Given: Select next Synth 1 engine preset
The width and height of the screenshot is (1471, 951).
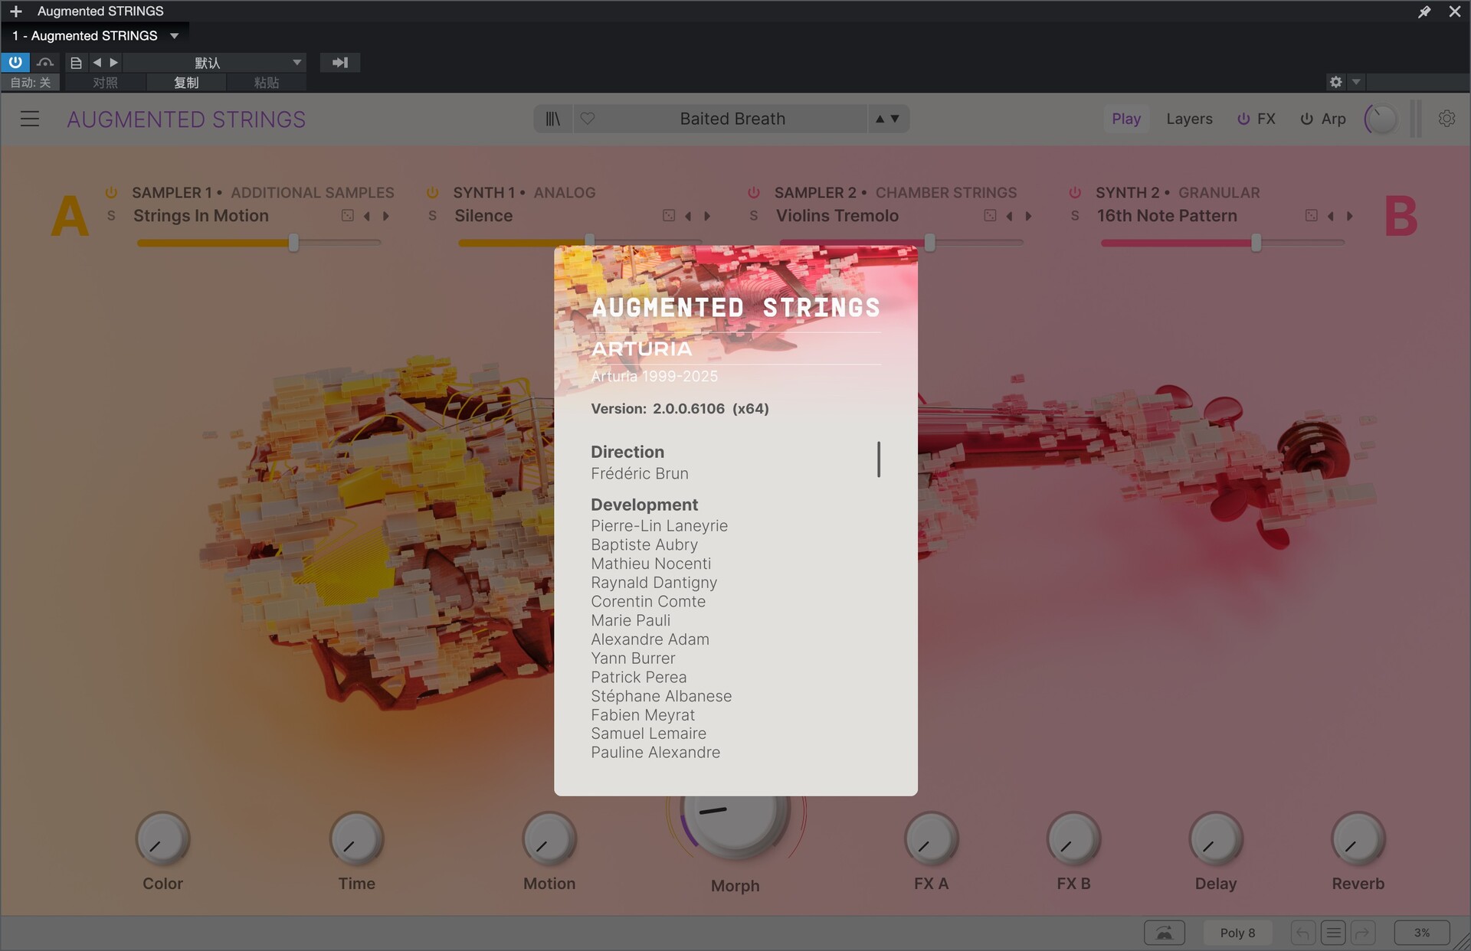Looking at the screenshot, I should pos(707,216).
